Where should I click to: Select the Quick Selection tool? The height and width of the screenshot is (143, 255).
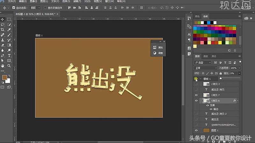click(x=9, y=25)
